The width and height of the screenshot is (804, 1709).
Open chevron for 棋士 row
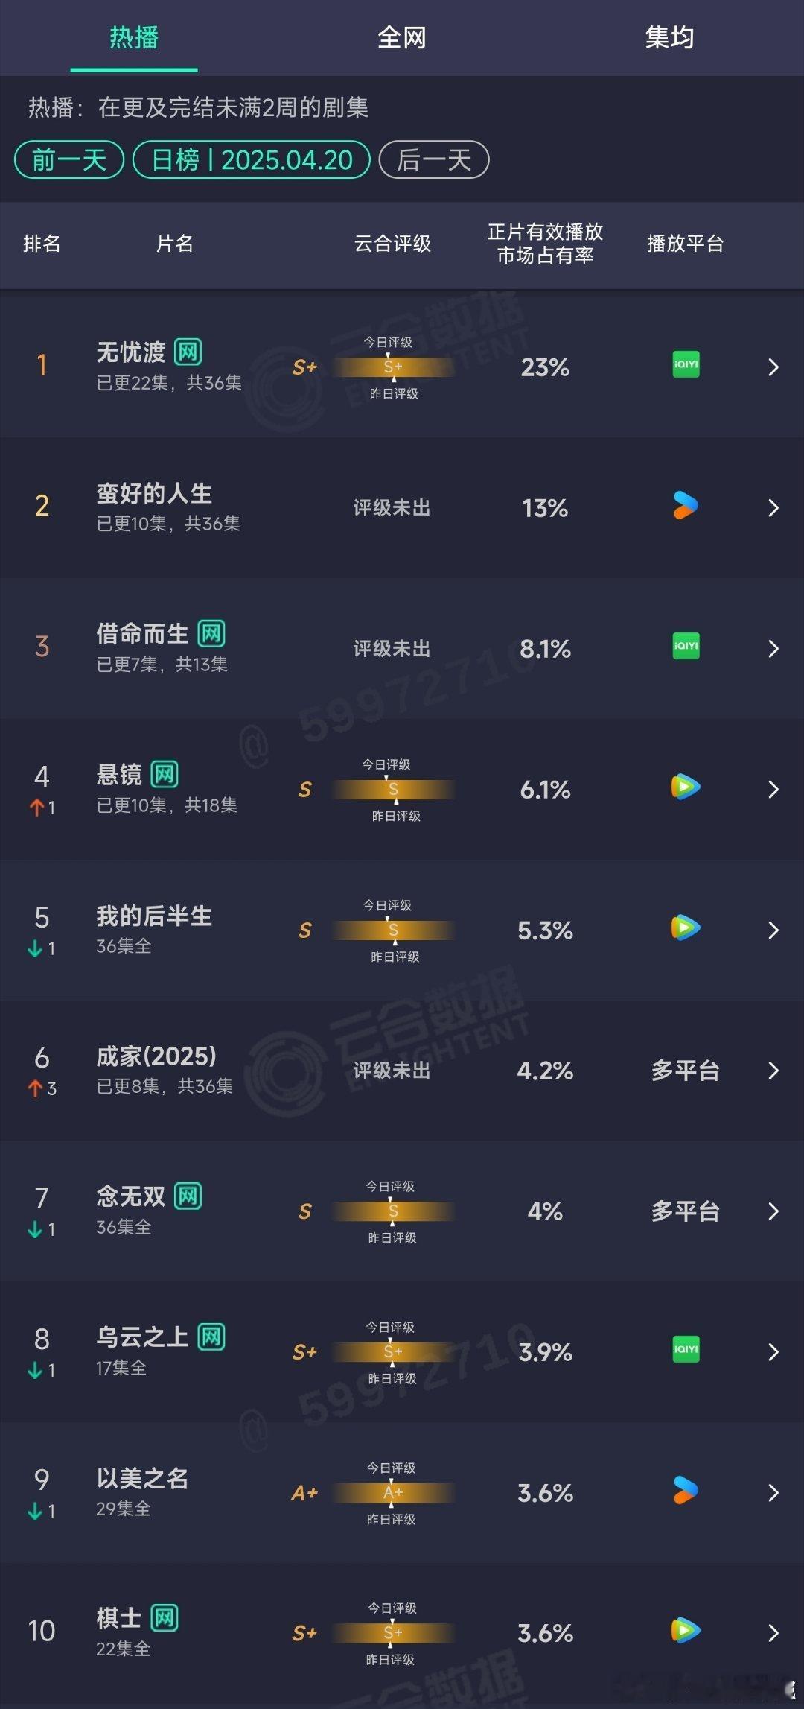pyautogui.click(x=773, y=1633)
